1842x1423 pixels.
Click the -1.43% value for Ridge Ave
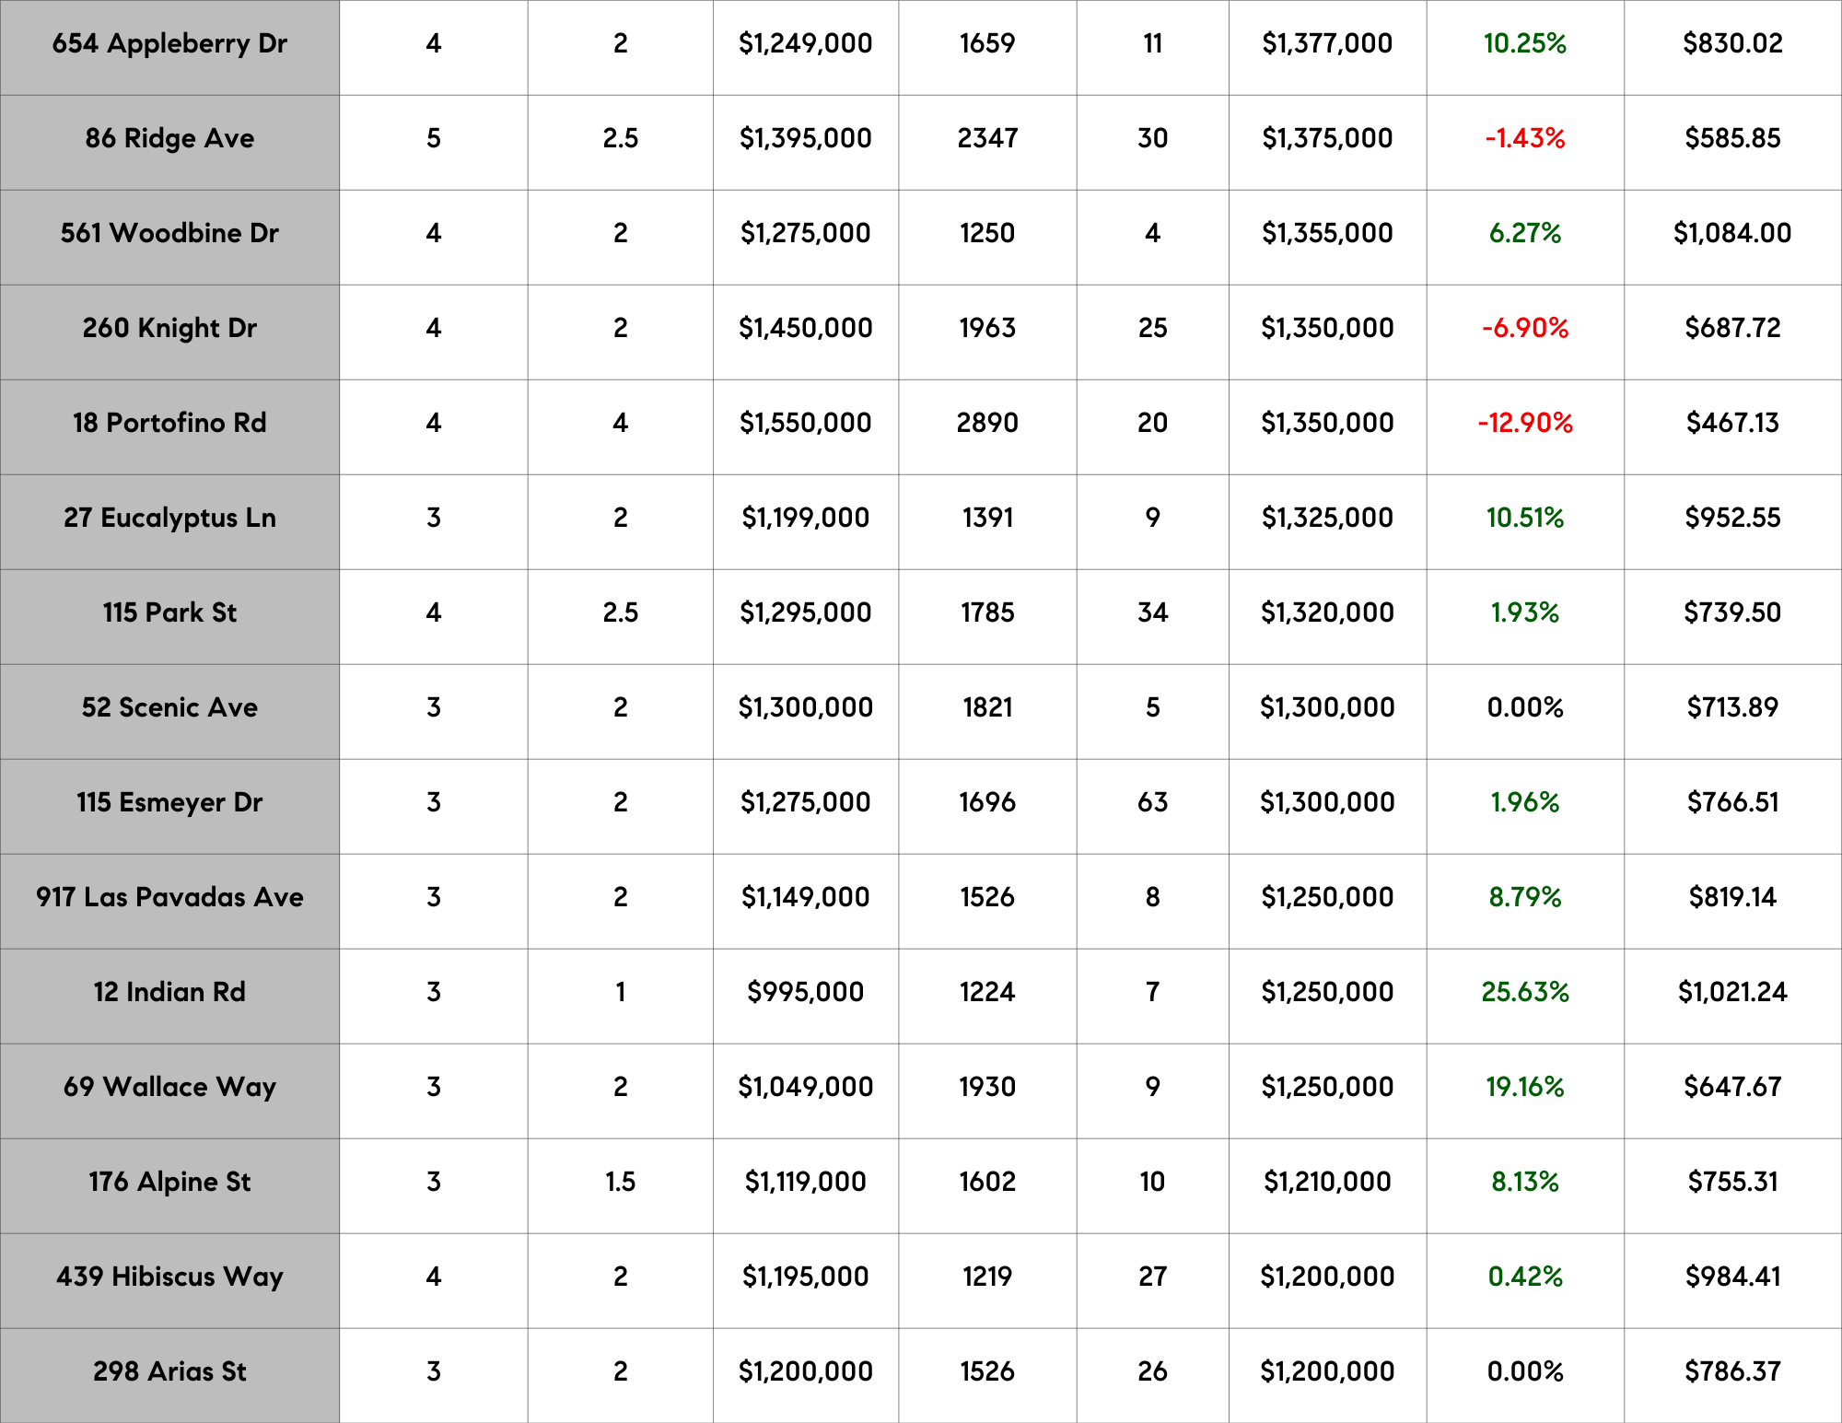pos(1524,138)
